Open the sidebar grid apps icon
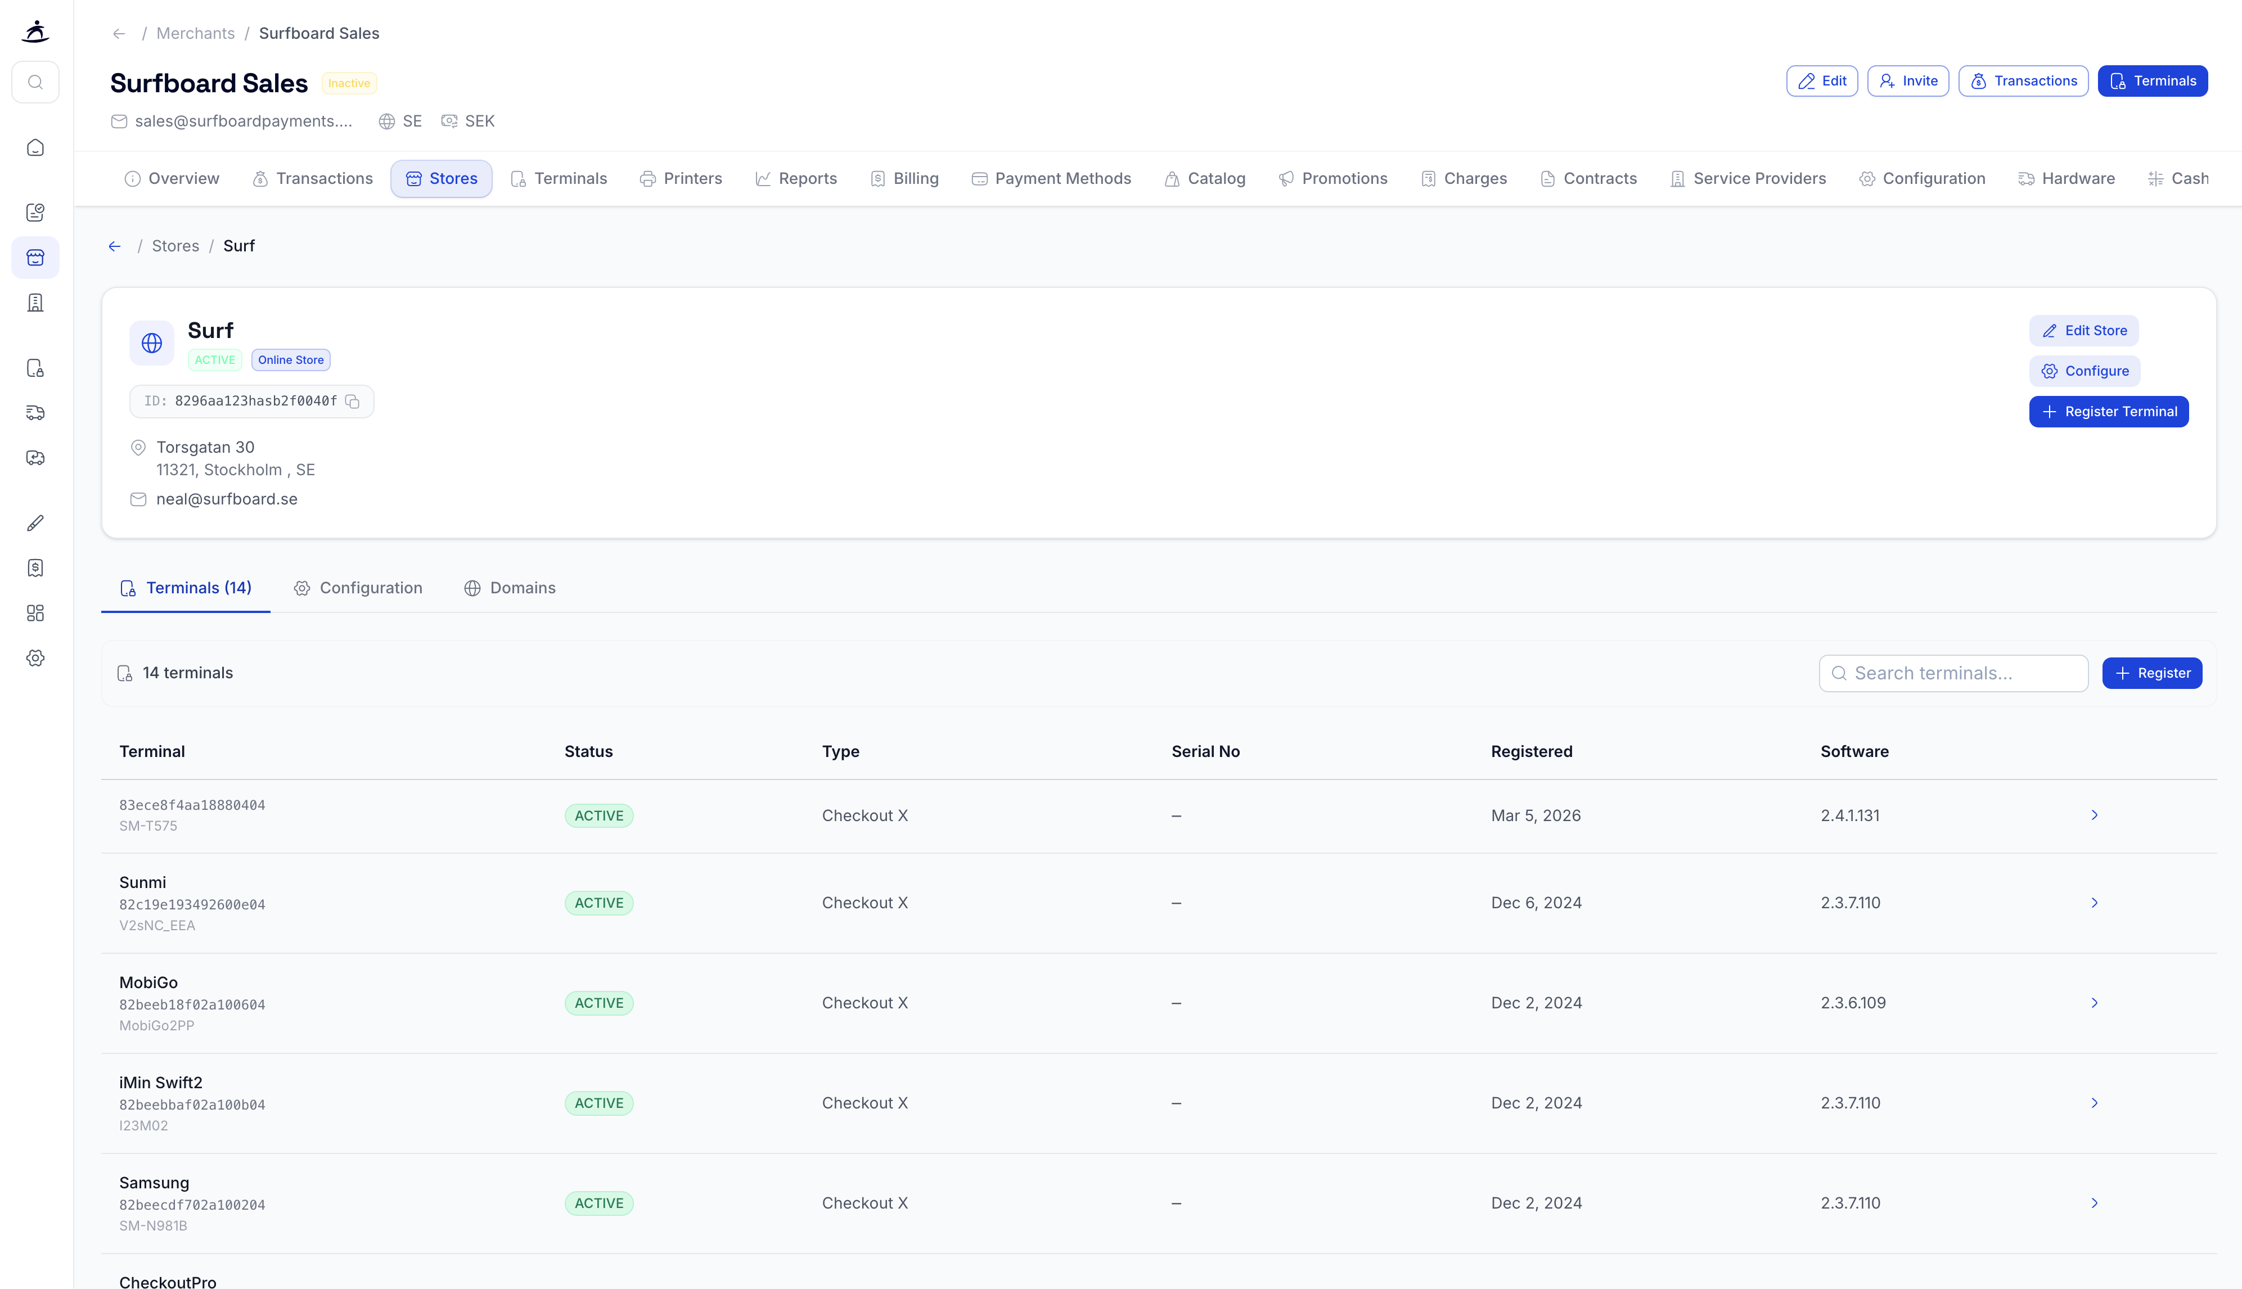Viewport: 2242px width, 1289px height. click(x=35, y=612)
